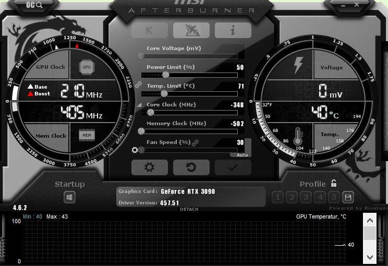
Task: Open the information i button
Action: click(x=233, y=30)
